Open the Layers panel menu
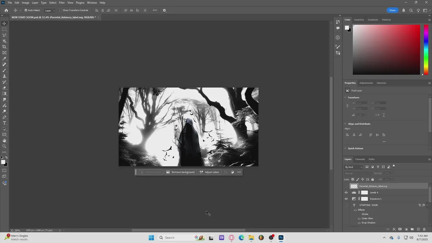 (429, 159)
